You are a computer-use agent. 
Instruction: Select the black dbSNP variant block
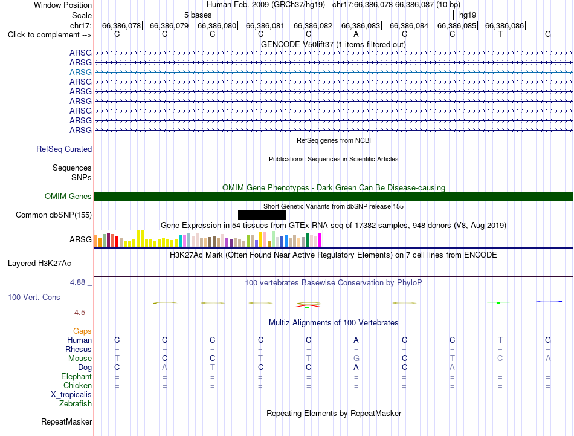coord(262,215)
